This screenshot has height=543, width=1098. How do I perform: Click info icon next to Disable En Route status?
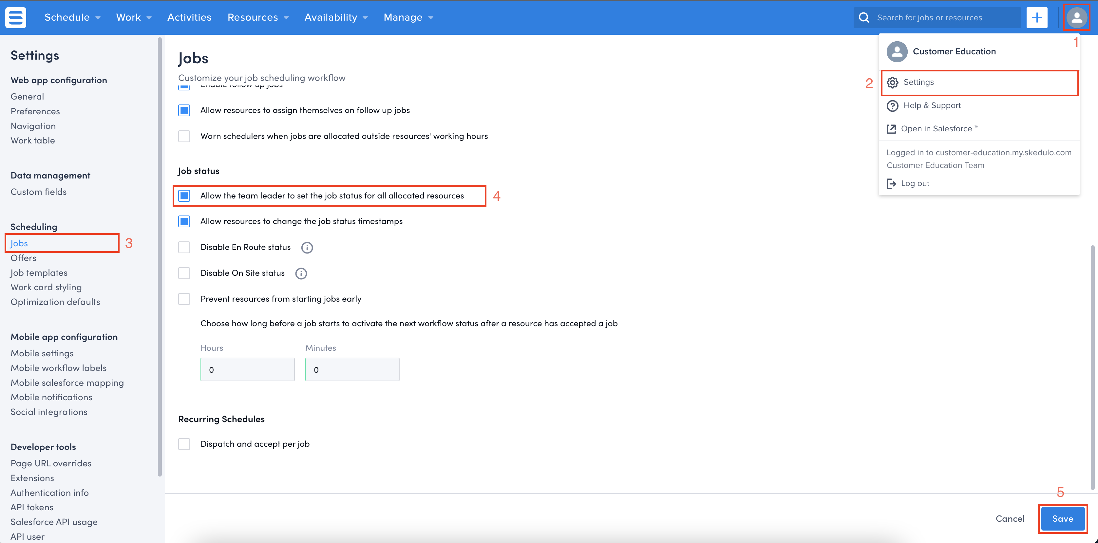tap(307, 248)
